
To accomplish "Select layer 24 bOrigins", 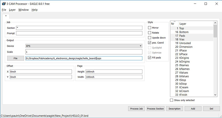I will (192, 61).
